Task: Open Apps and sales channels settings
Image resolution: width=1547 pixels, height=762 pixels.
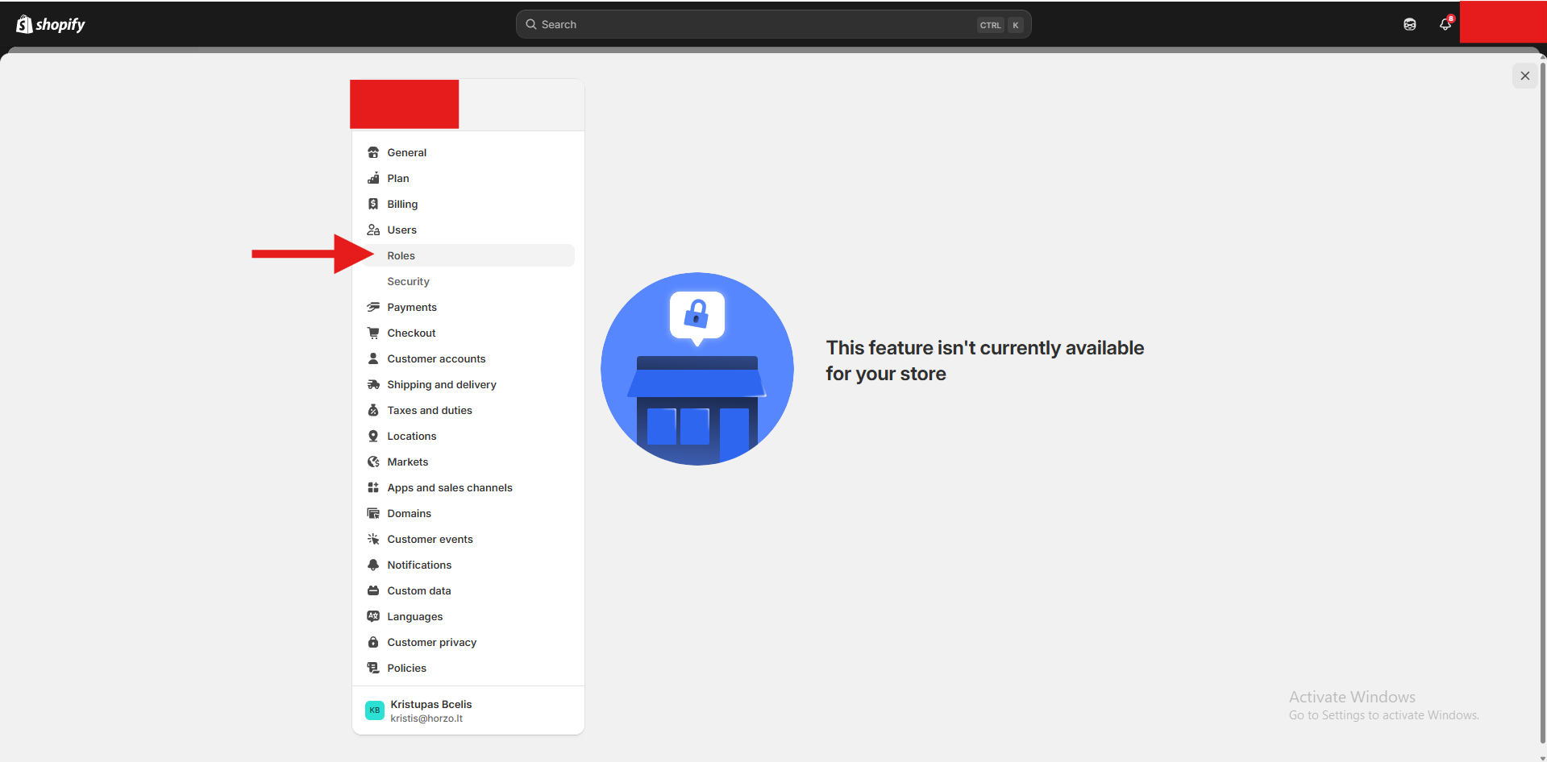Action: click(449, 487)
